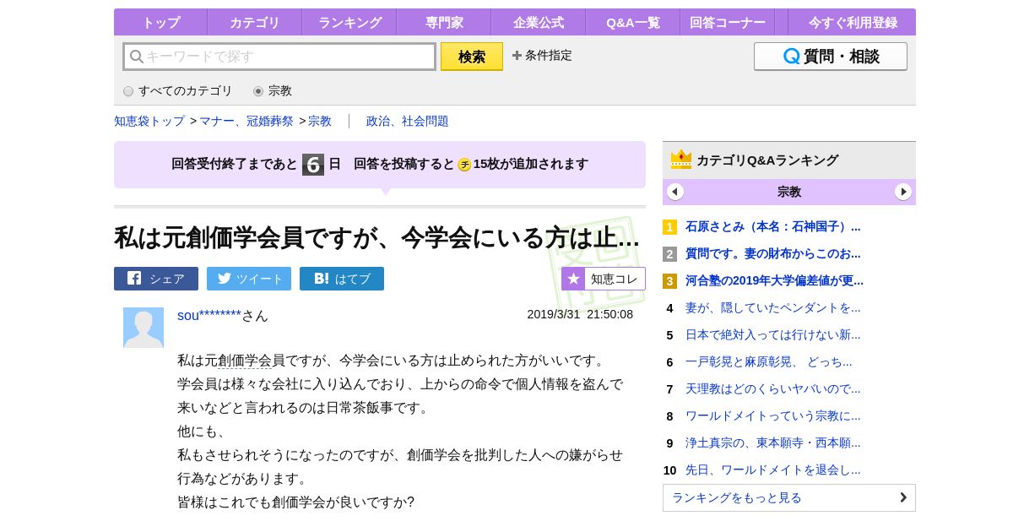
Task: Click the 創価学会 keyword link in question
Action: (245, 361)
